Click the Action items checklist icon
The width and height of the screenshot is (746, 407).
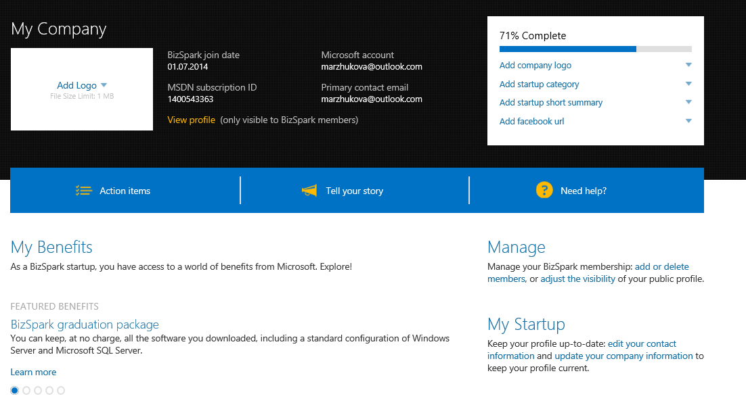[84, 191]
